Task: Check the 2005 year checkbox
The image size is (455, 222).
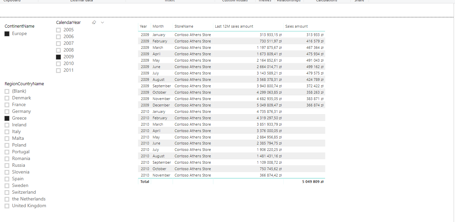Action: [x=59, y=30]
